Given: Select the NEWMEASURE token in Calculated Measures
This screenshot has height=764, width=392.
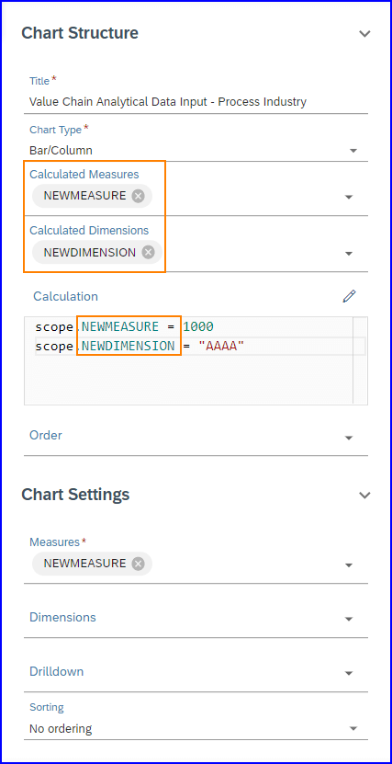Looking at the screenshot, I should pos(84,196).
